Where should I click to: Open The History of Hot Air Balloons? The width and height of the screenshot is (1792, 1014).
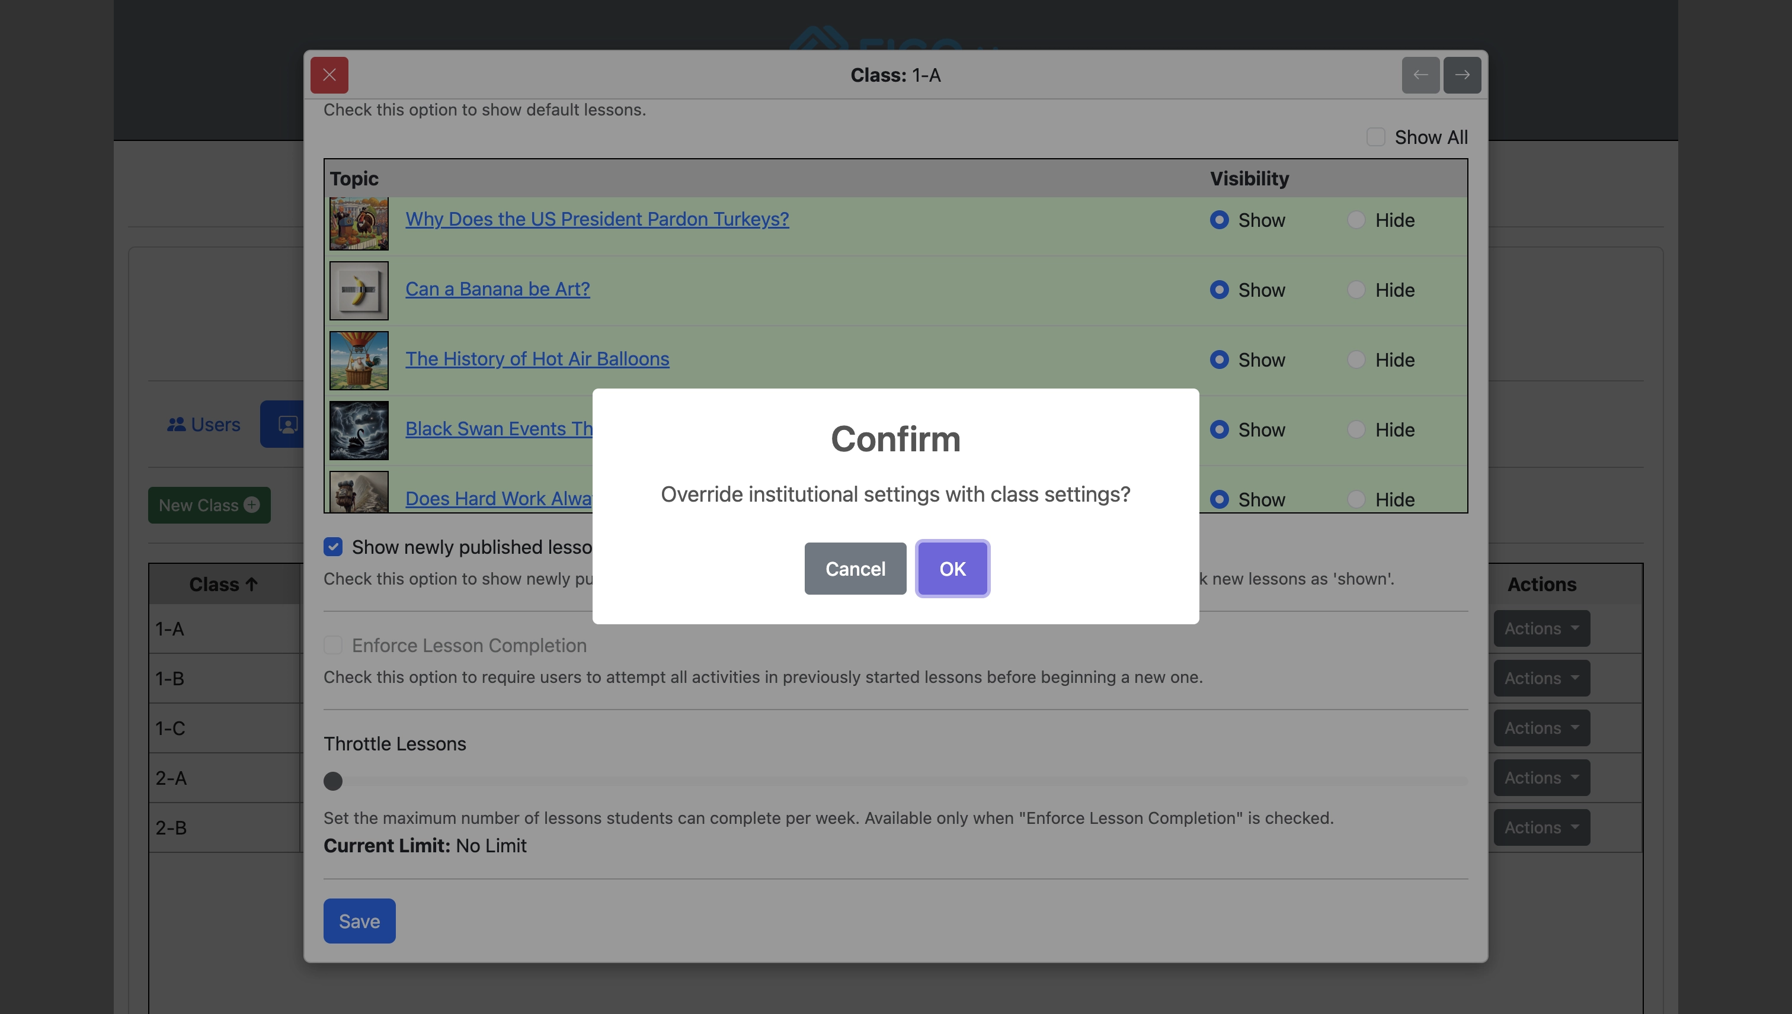click(x=537, y=359)
